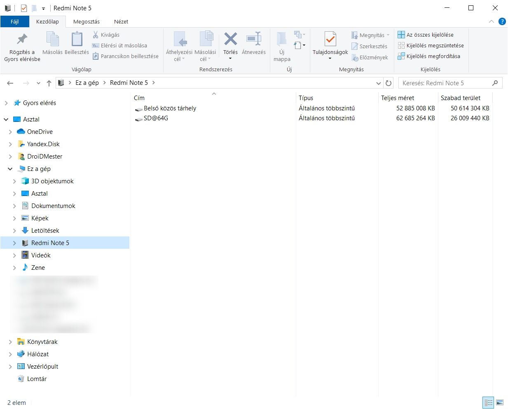
Task: Expand OneDrive in the navigation tree
Action: (x=10, y=132)
